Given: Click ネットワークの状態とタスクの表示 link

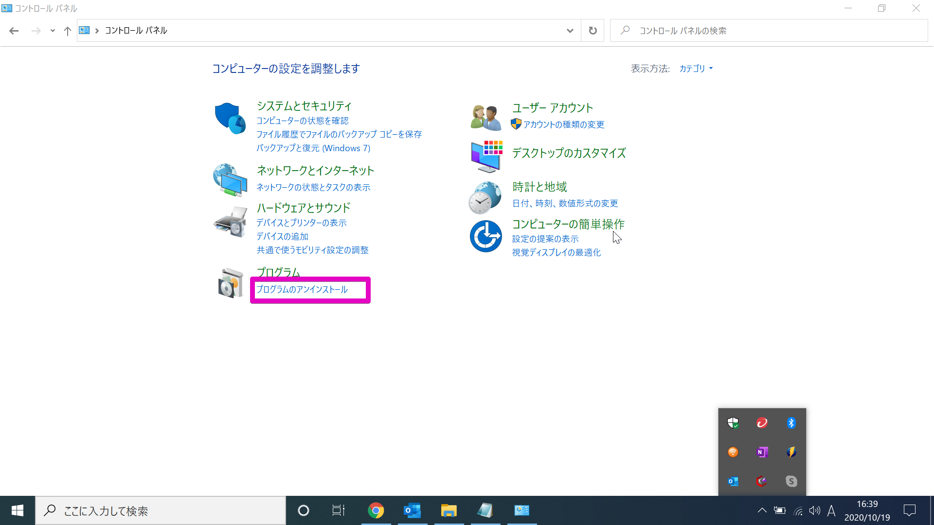Looking at the screenshot, I should coord(313,187).
